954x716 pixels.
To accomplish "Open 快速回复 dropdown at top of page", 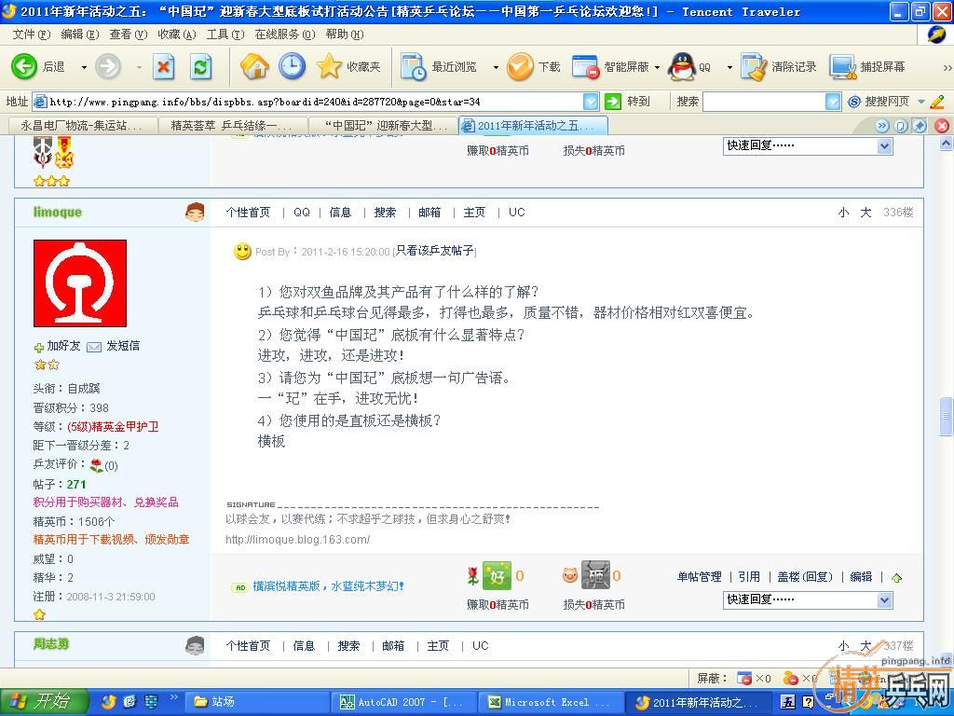I will click(885, 145).
